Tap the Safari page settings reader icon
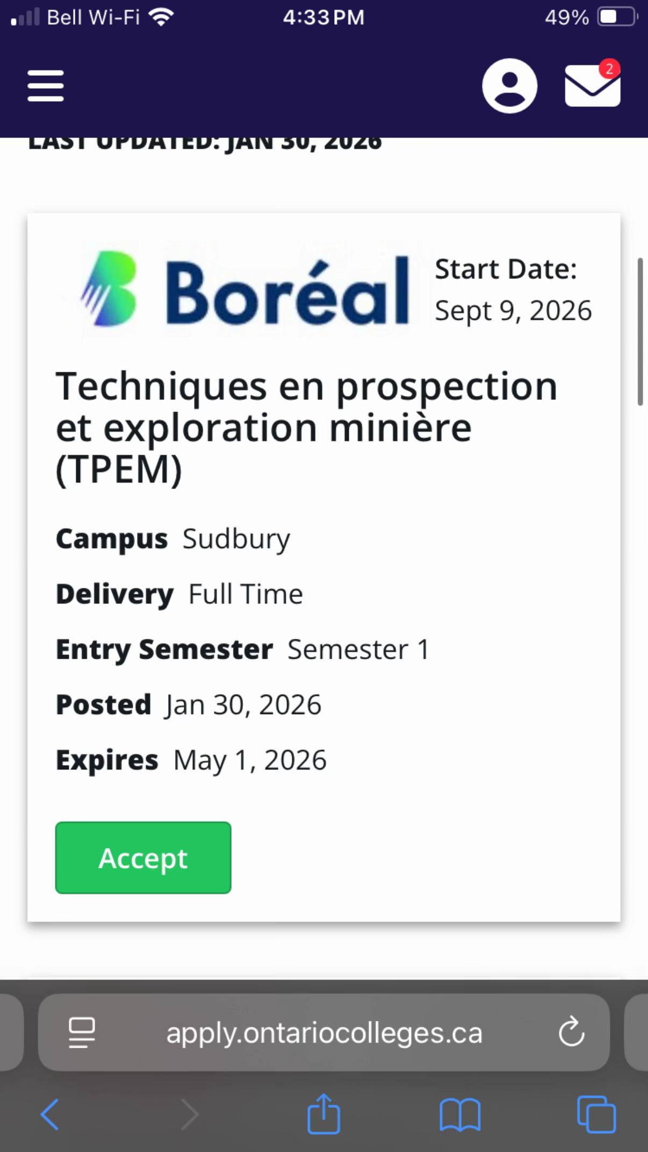This screenshot has height=1152, width=648. [82, 1032]
